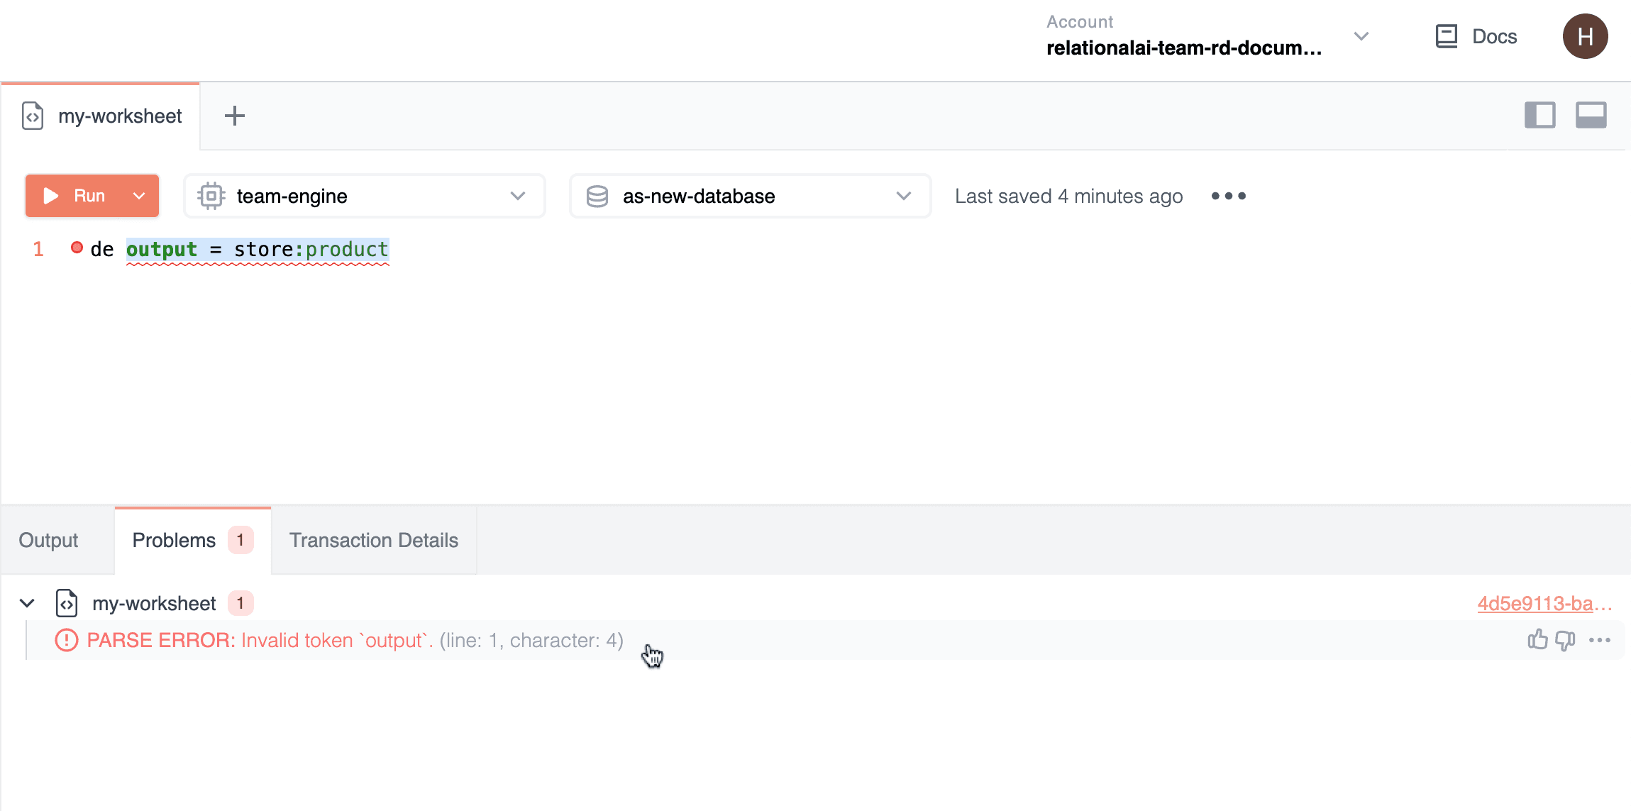Open the as-new-database selector dropdown
This screenshot has width=1631, height=811.
(750, 196)
